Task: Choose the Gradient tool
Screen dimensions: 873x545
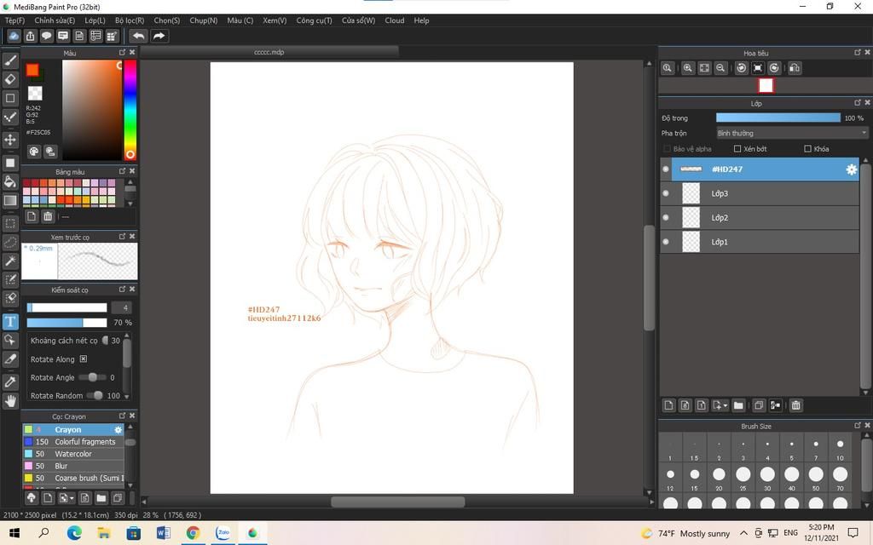Action: coord(10,200)
